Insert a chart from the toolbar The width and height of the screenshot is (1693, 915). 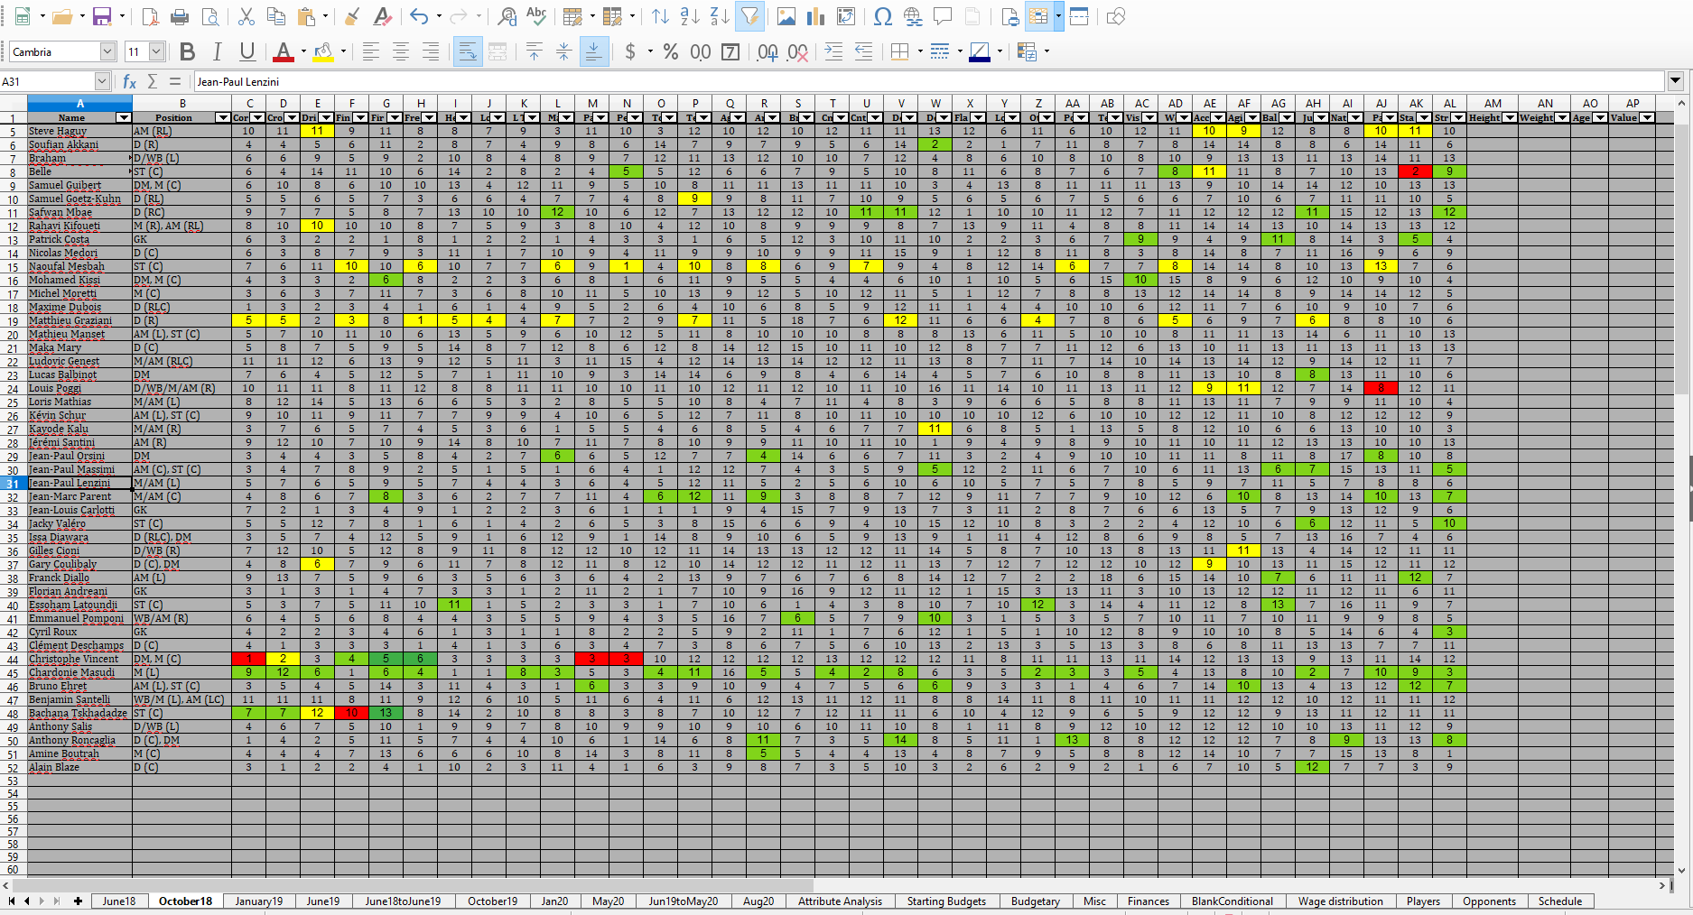(x=816, y=16)
